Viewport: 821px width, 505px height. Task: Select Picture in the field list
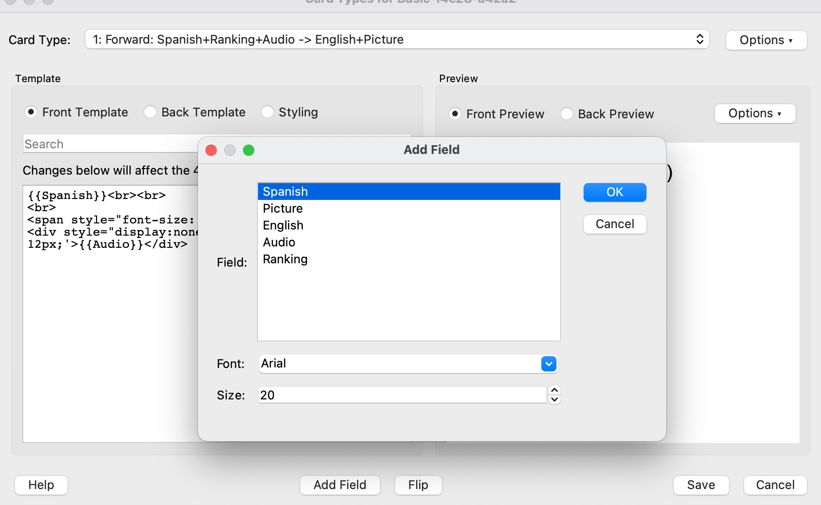point(283,208)
